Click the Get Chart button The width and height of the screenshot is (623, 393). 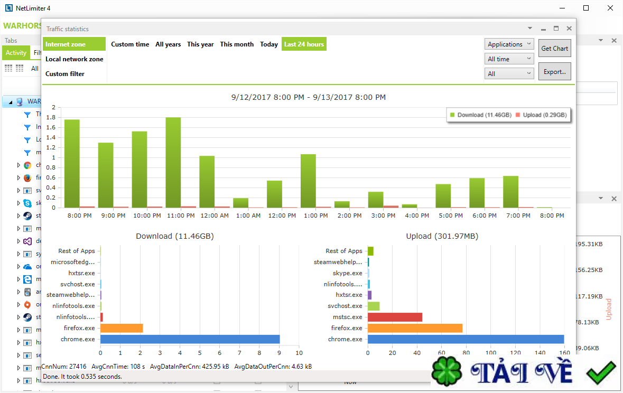point(554,48)
